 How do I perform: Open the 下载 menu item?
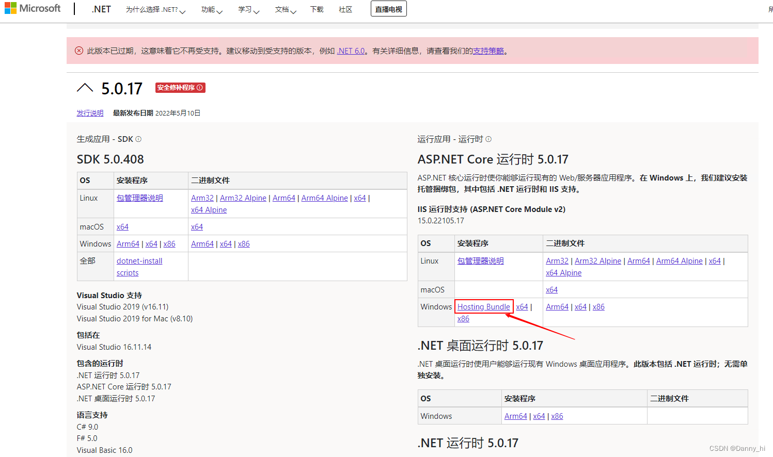(x=317, y=9)
